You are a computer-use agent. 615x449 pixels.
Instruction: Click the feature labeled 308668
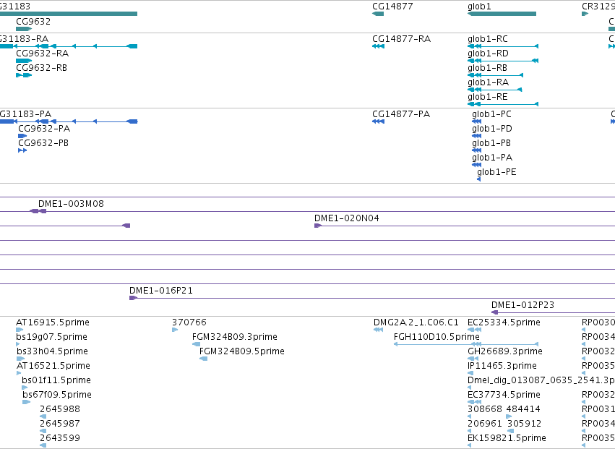tap(485, 409)
